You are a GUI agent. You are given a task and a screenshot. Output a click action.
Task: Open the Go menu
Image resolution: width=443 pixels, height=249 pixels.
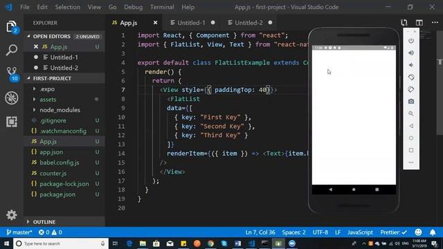tap(112, 7)
